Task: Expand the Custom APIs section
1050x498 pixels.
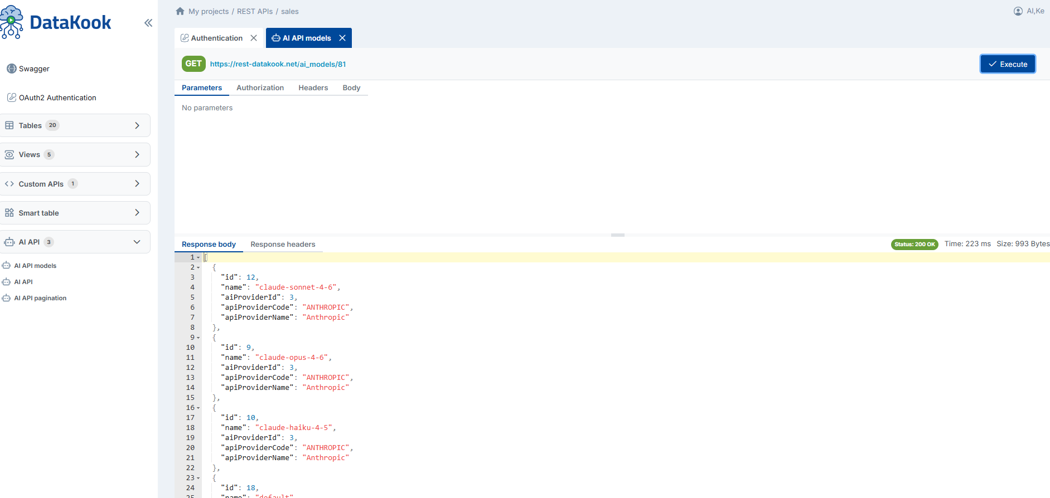Action: click(x=137, y=184)
